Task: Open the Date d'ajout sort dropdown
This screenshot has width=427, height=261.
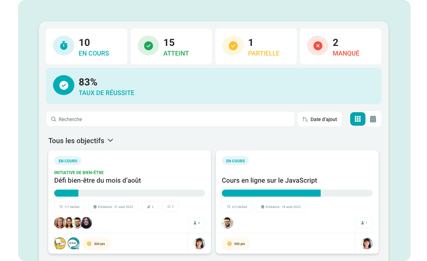Action: pyautogui.click(x=320, y=119)
